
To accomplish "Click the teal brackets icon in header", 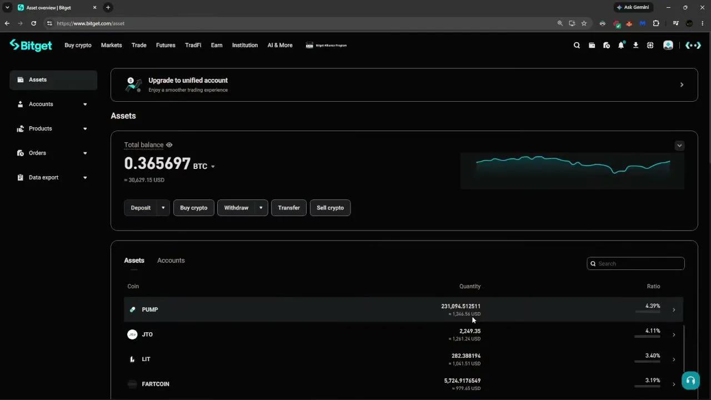I will point(693,46).
